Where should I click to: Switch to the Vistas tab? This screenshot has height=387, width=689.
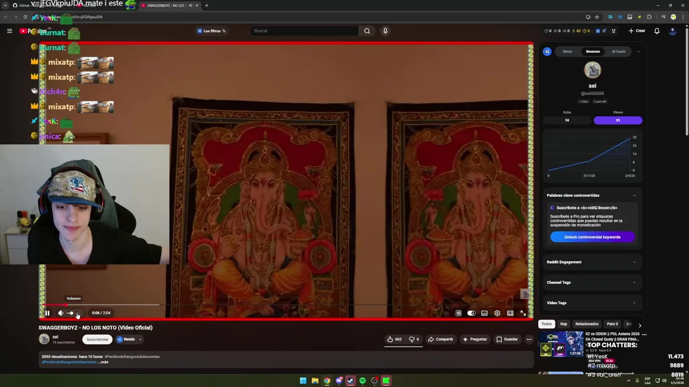tap(567, 52)
